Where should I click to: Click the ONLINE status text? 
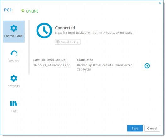[32, 11]
